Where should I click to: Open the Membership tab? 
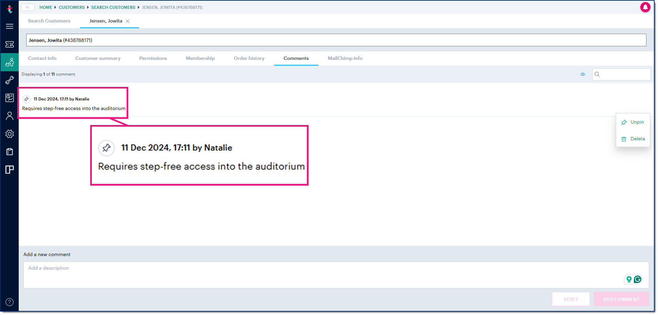[x=200, y=58]
